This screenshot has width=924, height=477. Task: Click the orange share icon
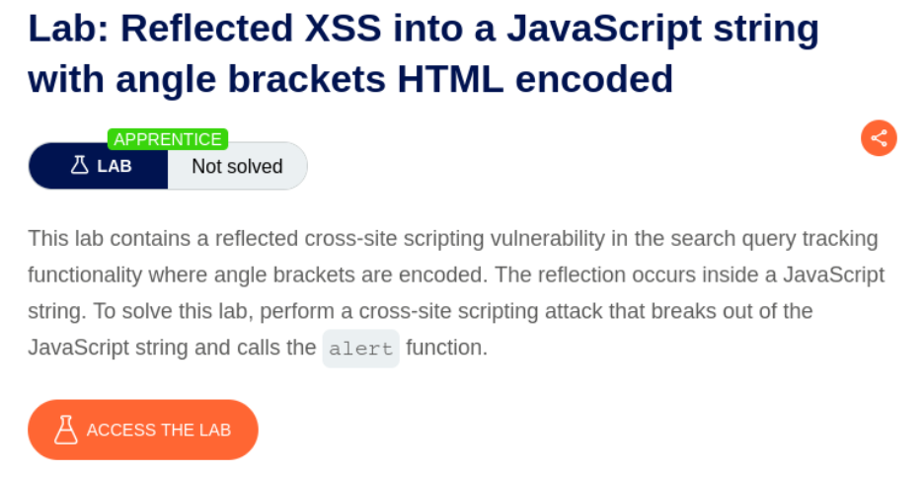click(x=879, y=138)
